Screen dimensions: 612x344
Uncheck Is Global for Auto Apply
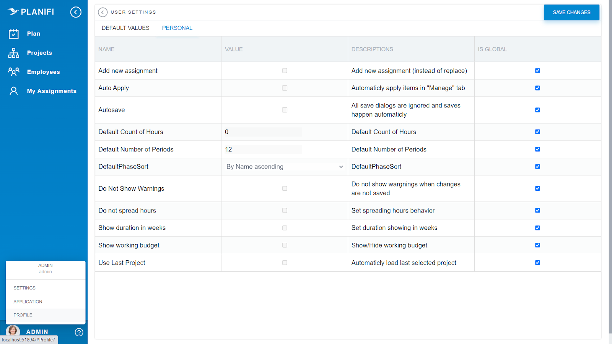coord(538,88)
